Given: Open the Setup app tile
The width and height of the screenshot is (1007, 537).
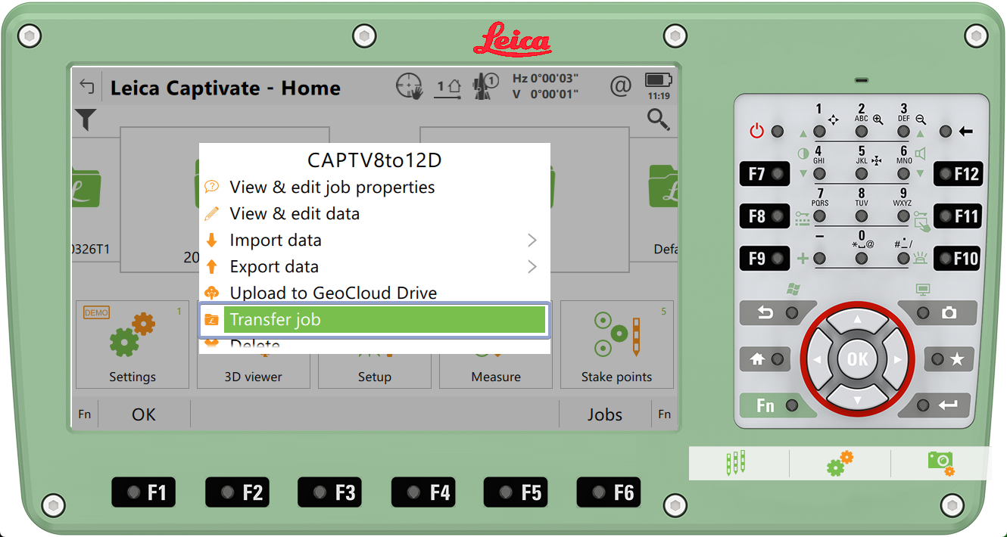Looking at the screenshot, I should (x=375, y=371).
